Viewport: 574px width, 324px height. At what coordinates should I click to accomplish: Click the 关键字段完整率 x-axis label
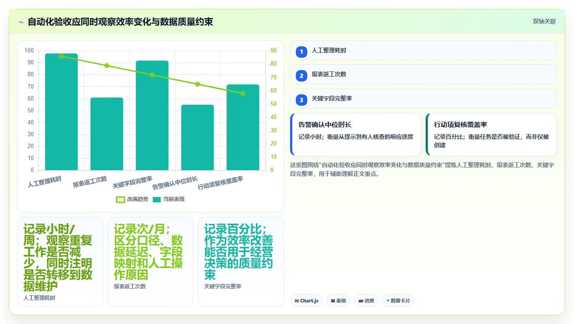coord(132,182)
